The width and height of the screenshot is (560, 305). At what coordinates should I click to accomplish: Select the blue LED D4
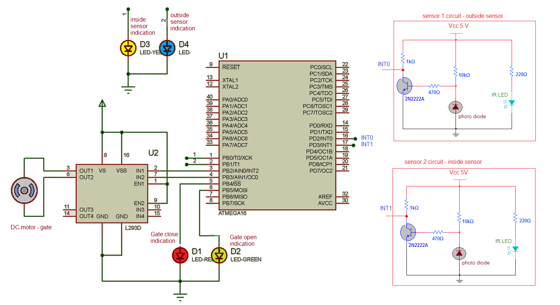[x=166, y=48]
